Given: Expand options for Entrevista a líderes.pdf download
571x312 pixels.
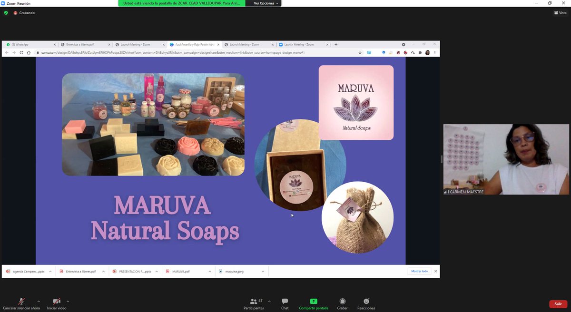Looking at the screenshot, I should (x=103, y=272).
